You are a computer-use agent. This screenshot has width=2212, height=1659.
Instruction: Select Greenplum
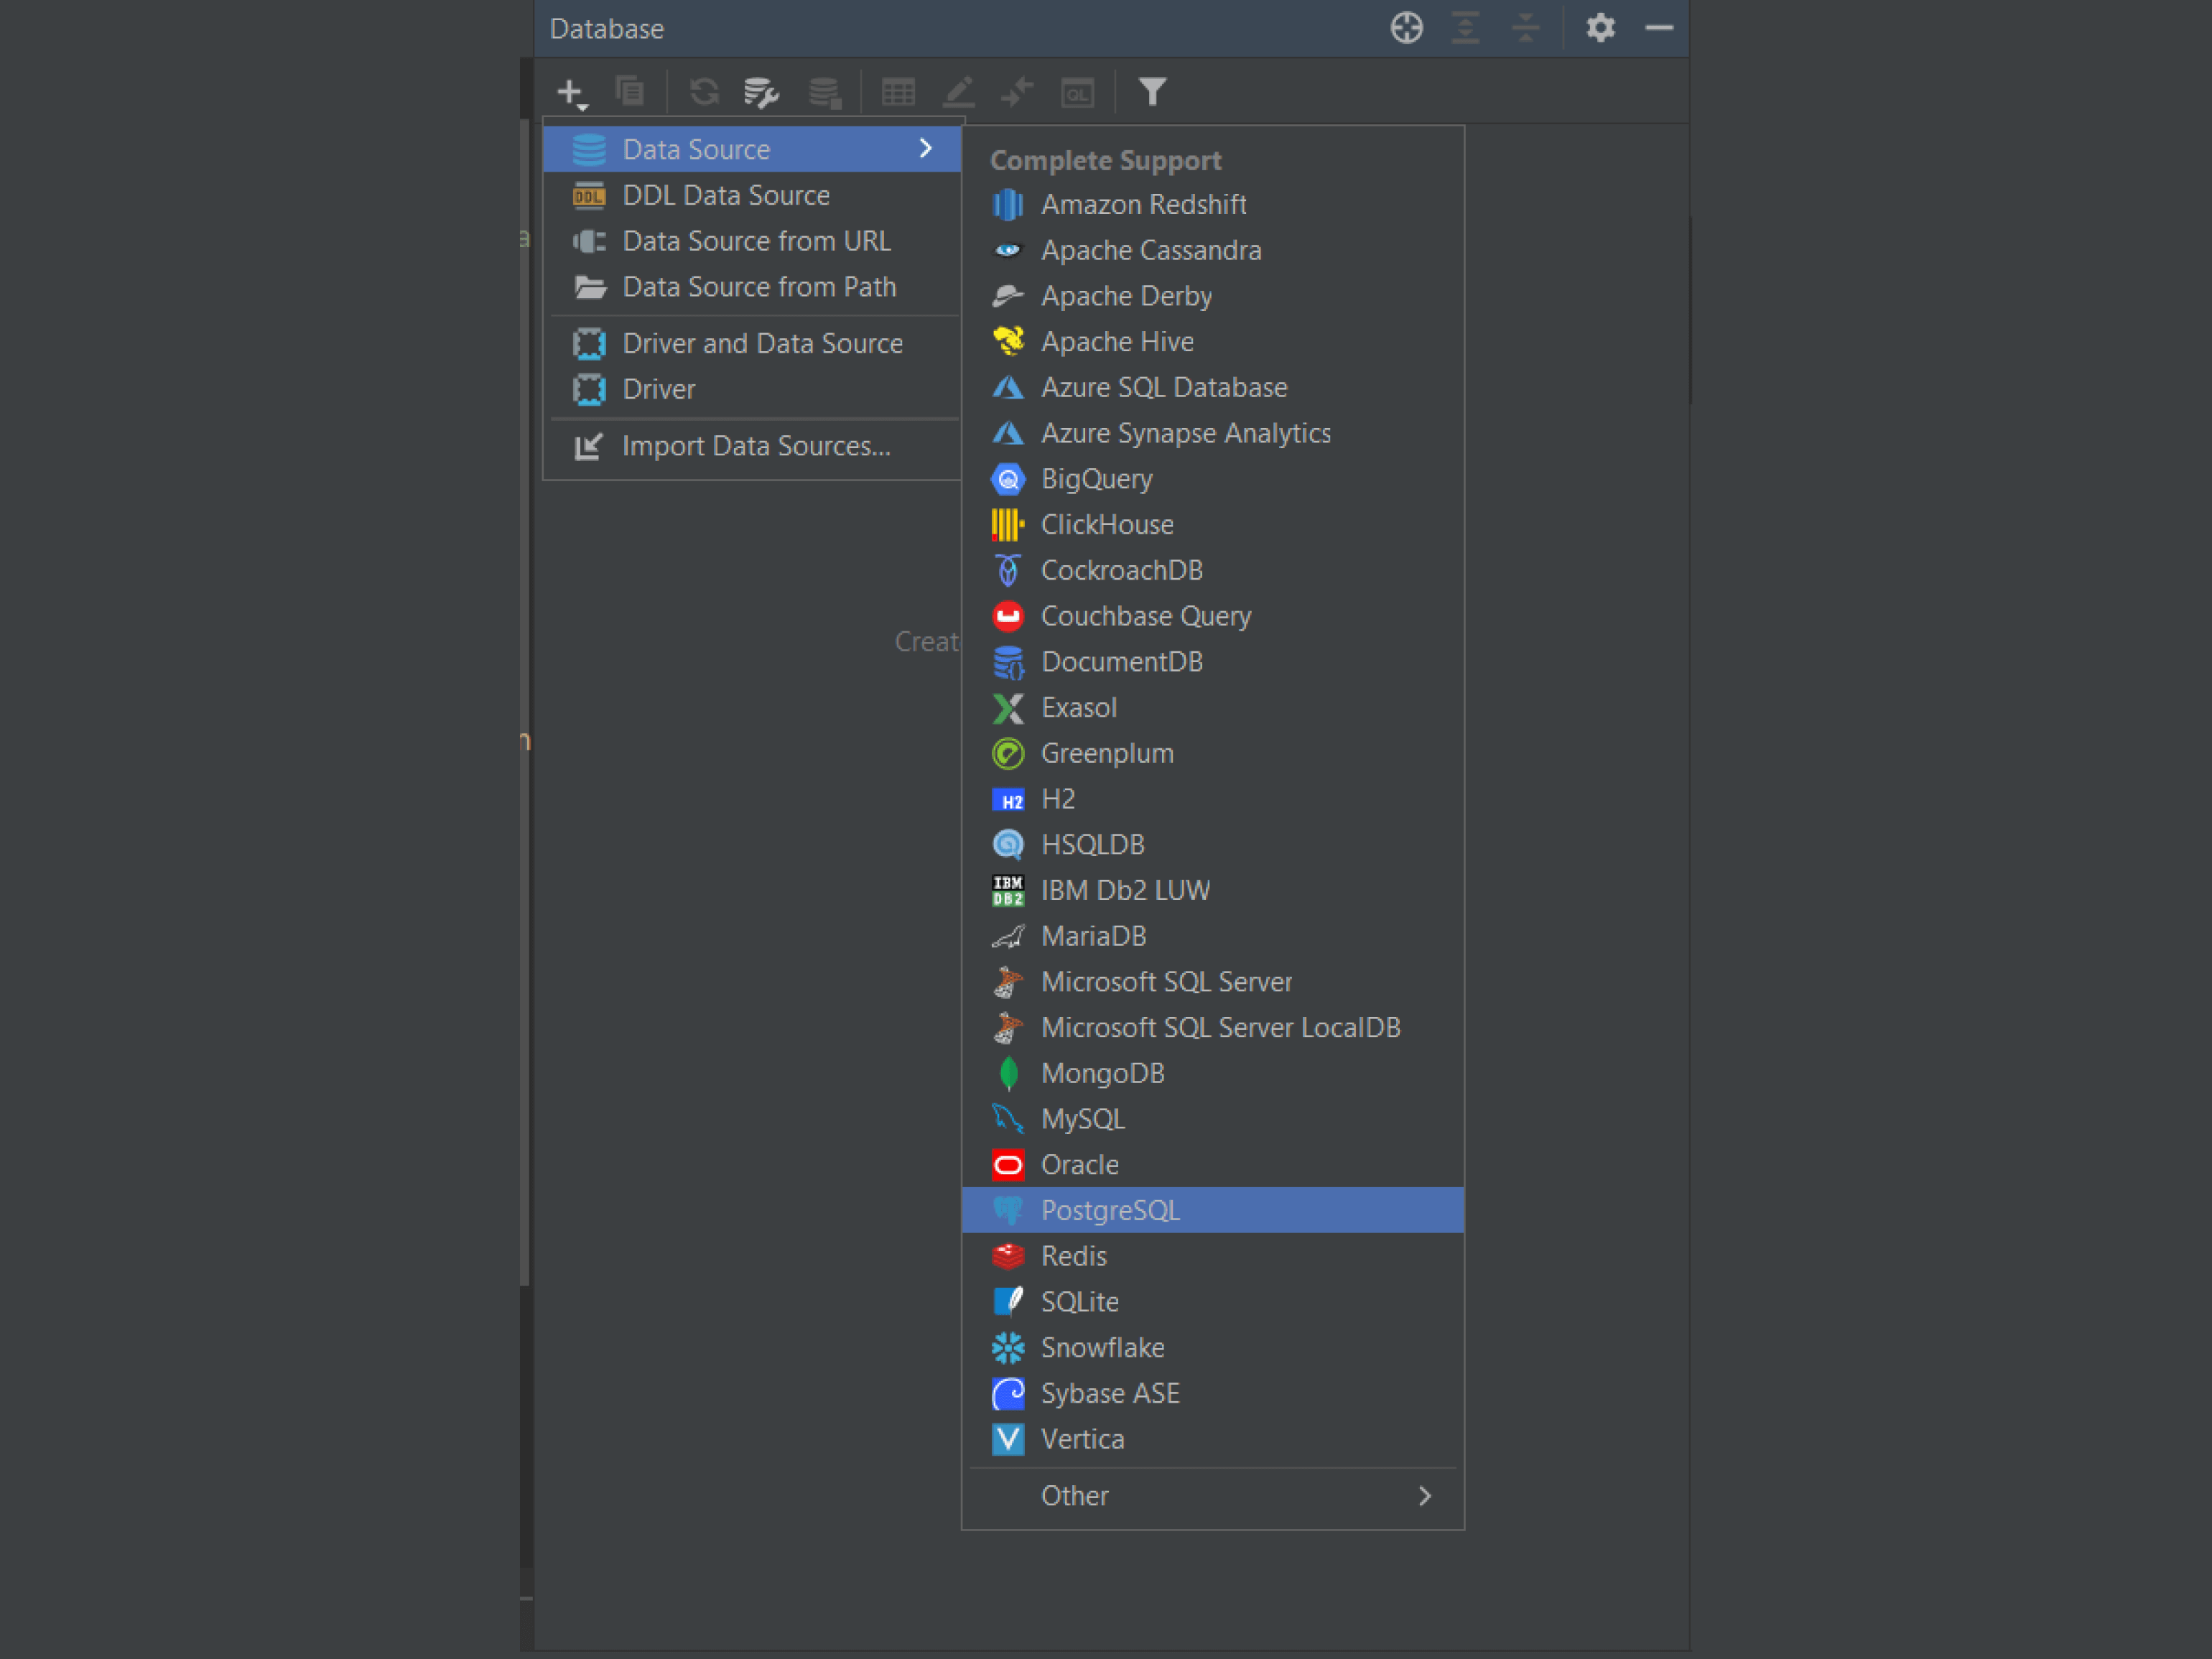tap(1213, 753)
